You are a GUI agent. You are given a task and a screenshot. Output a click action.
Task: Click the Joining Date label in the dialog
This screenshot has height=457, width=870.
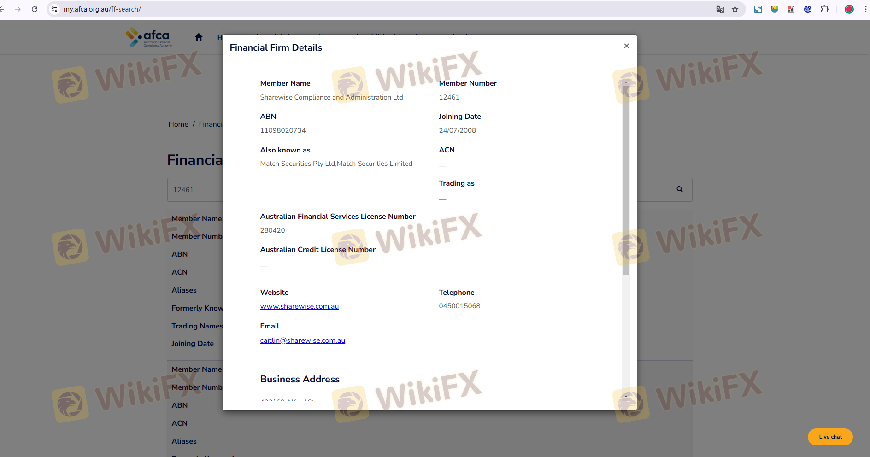pyautogui.click(x=460, y=117)
